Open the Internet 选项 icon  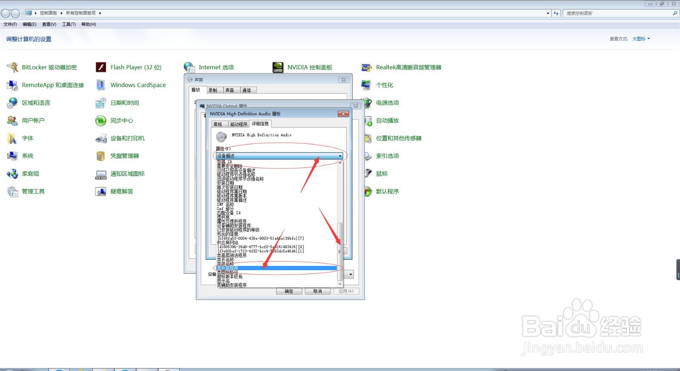tap(189, 67)
